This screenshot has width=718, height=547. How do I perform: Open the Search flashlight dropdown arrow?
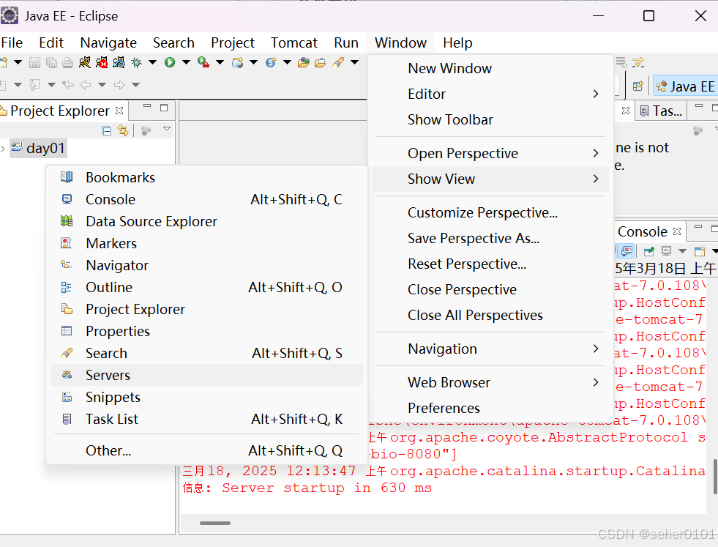(x=354, y=62)
